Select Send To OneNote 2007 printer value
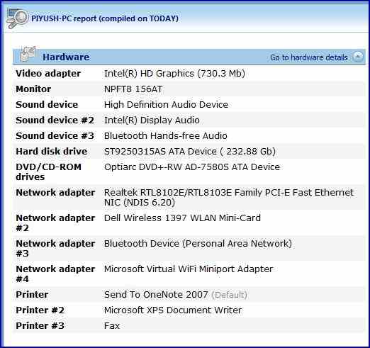Viewport: 370px width, 348px height. point(156,295)
